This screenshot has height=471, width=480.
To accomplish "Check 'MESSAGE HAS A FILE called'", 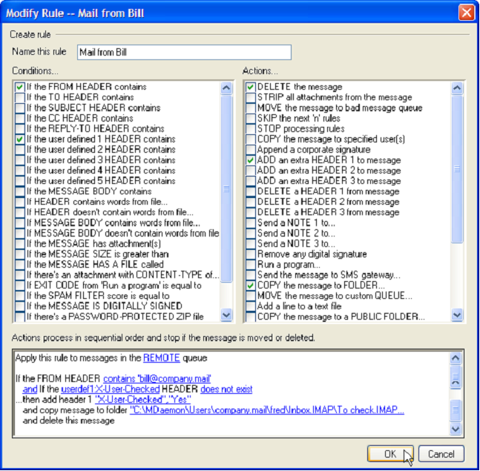I will tap(19, 264).
